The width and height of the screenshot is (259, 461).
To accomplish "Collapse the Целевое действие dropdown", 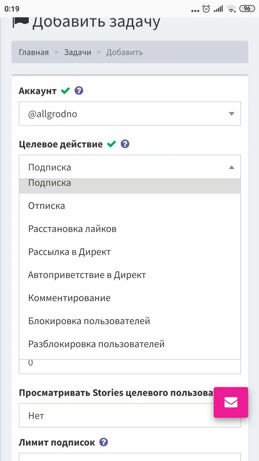I will [x=130, y=167].
